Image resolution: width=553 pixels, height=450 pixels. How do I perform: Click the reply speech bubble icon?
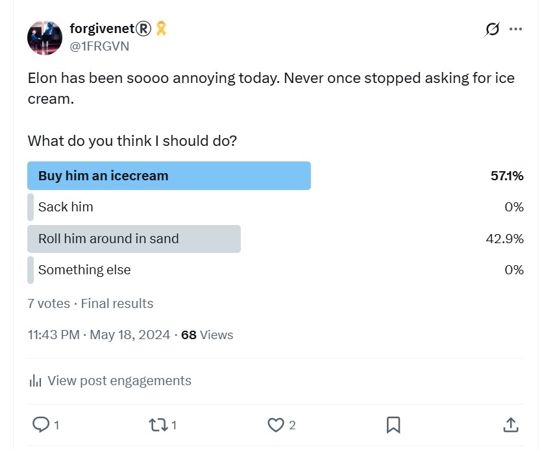41,424
